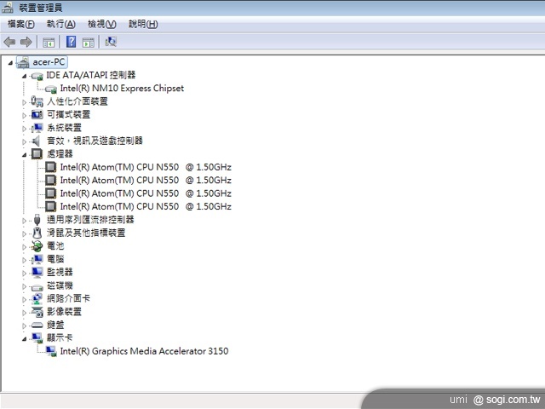Image resolution: width=545 pixels, height=409 pixels.
Task: Click the 系統裝置 category icon
Action: point(37,128)
